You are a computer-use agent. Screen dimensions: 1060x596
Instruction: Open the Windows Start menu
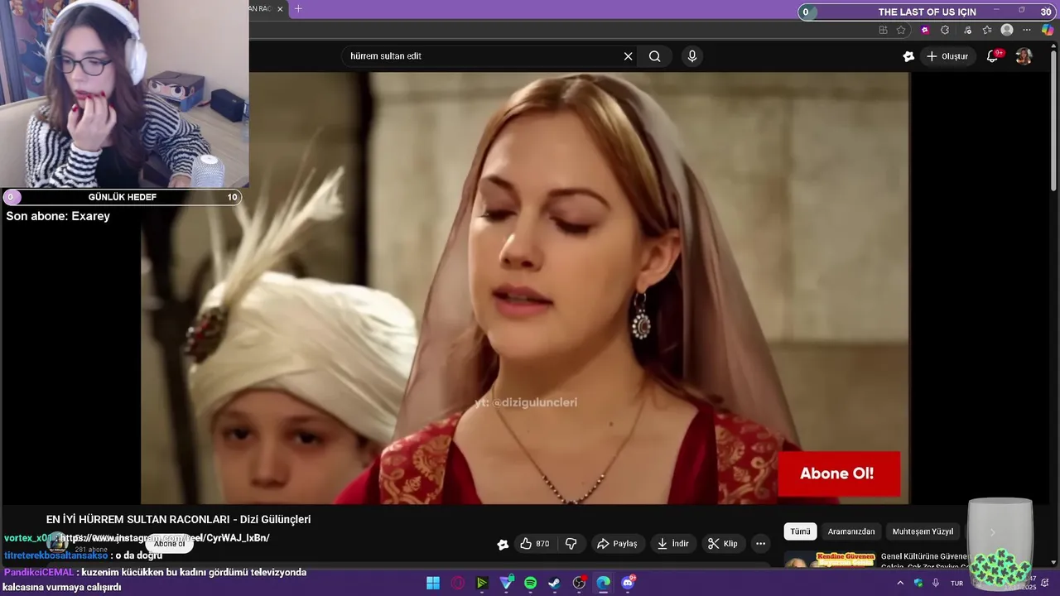coord(433,583)
